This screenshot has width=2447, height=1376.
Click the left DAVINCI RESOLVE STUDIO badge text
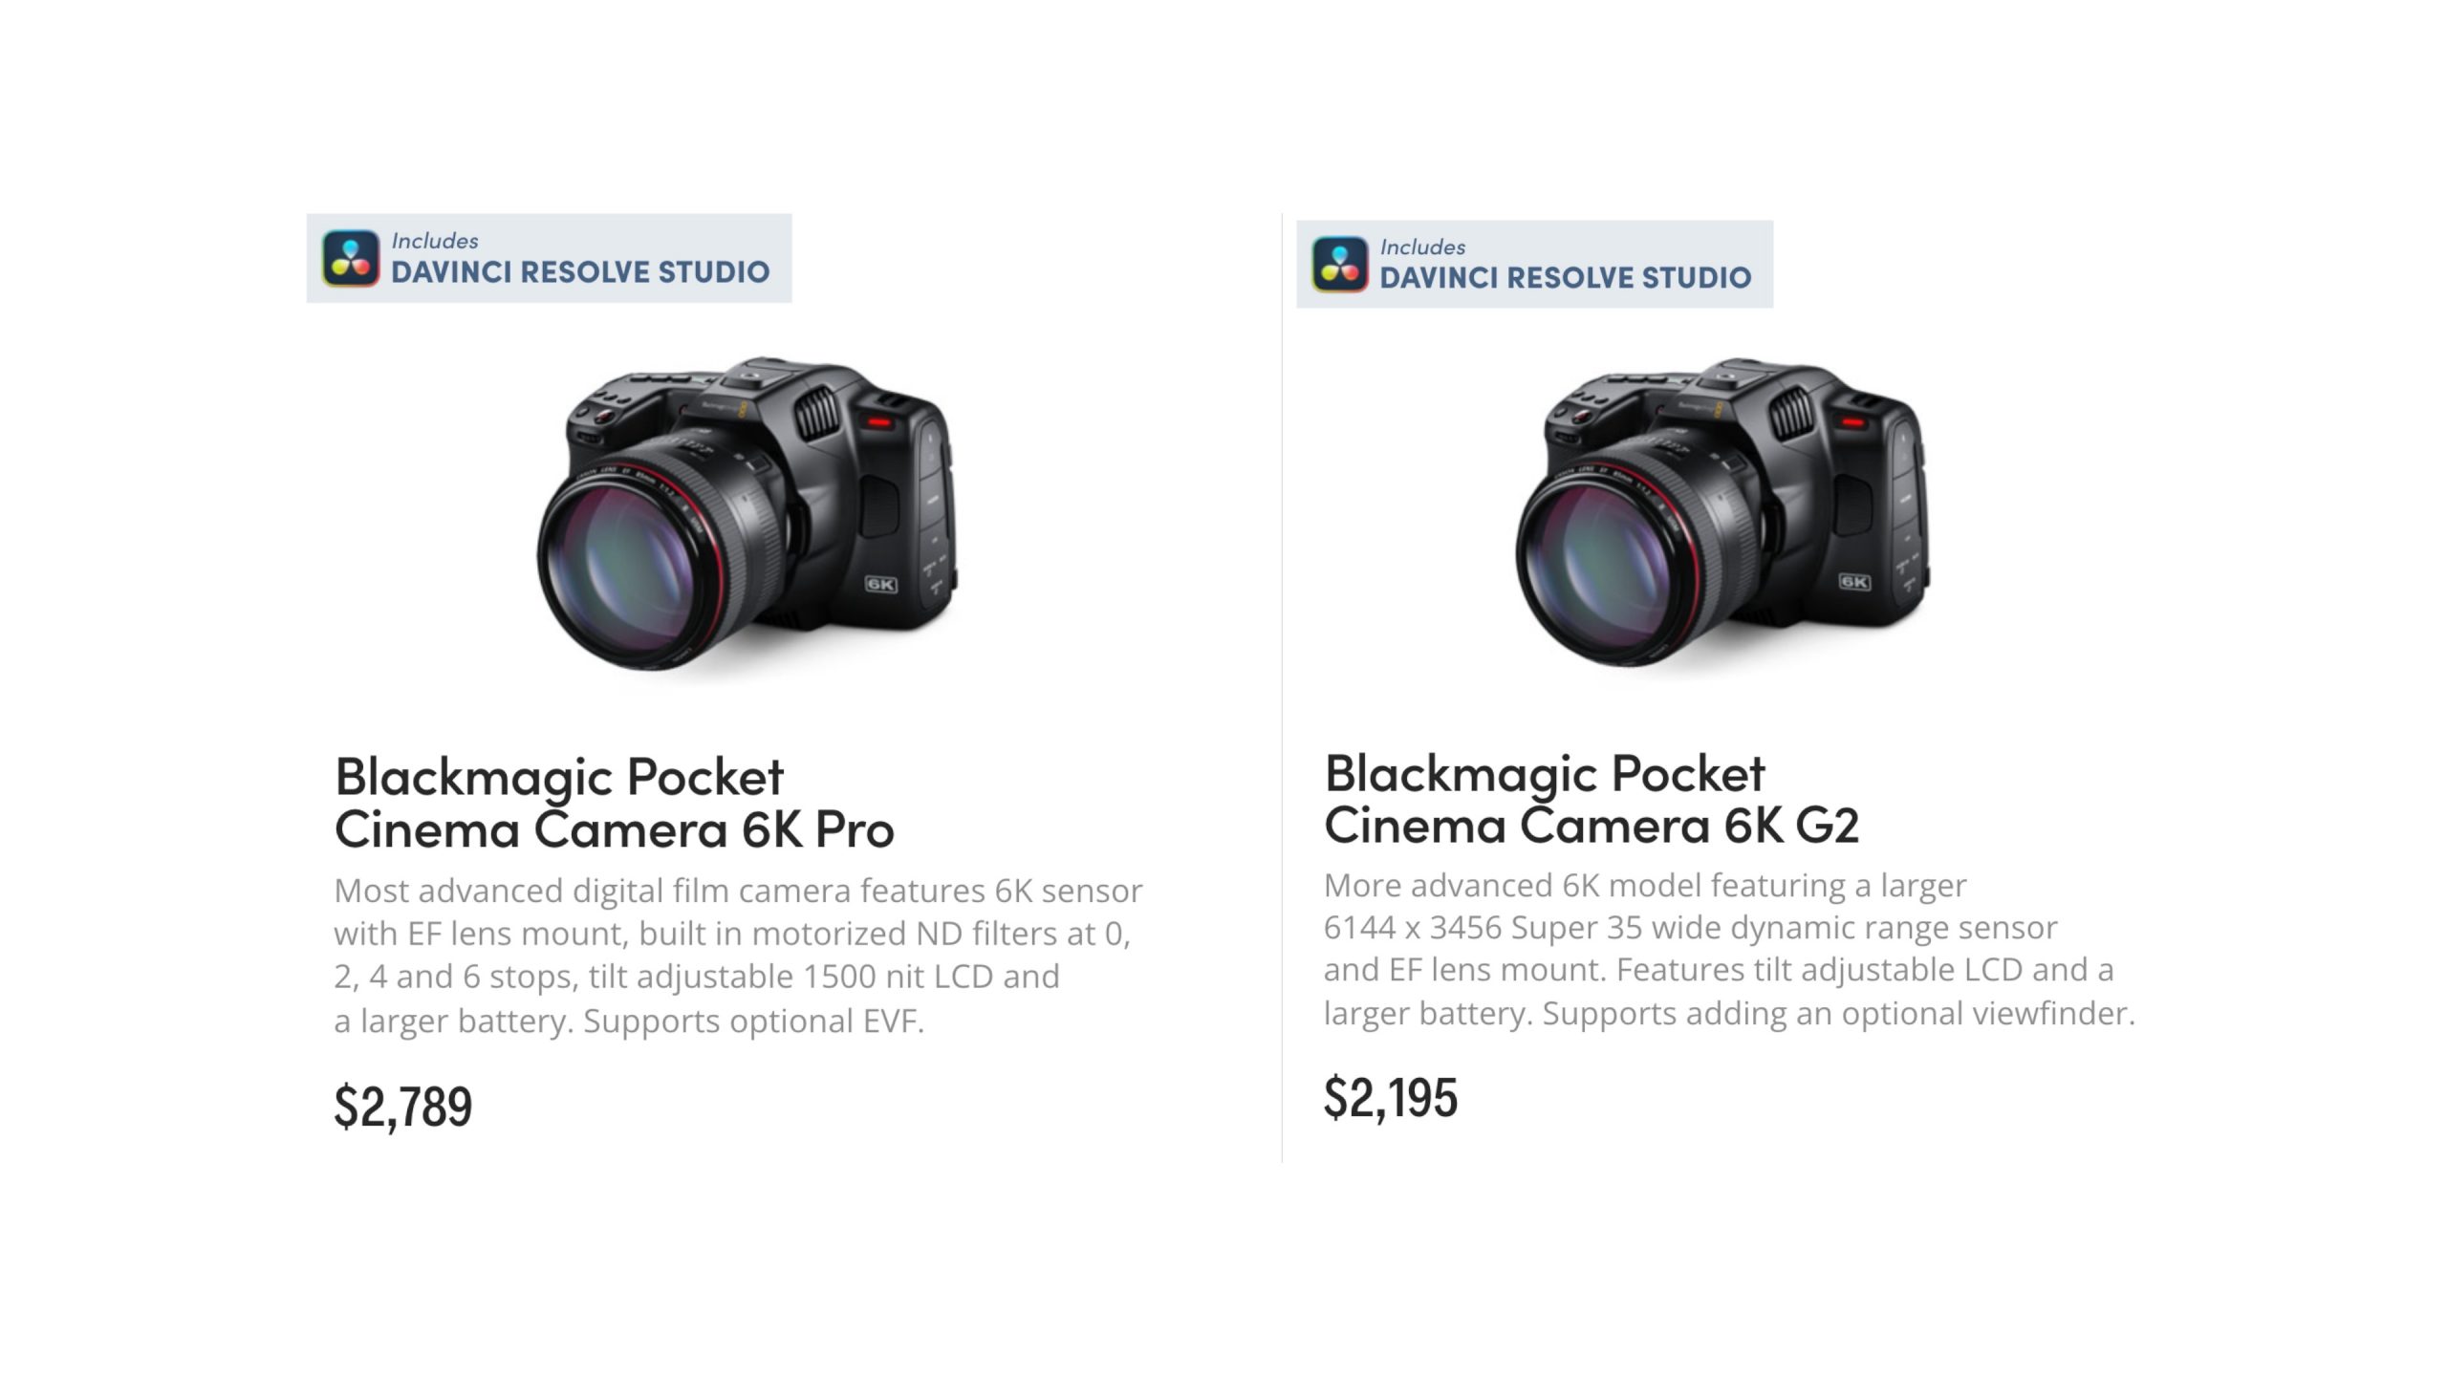(580, 272)
